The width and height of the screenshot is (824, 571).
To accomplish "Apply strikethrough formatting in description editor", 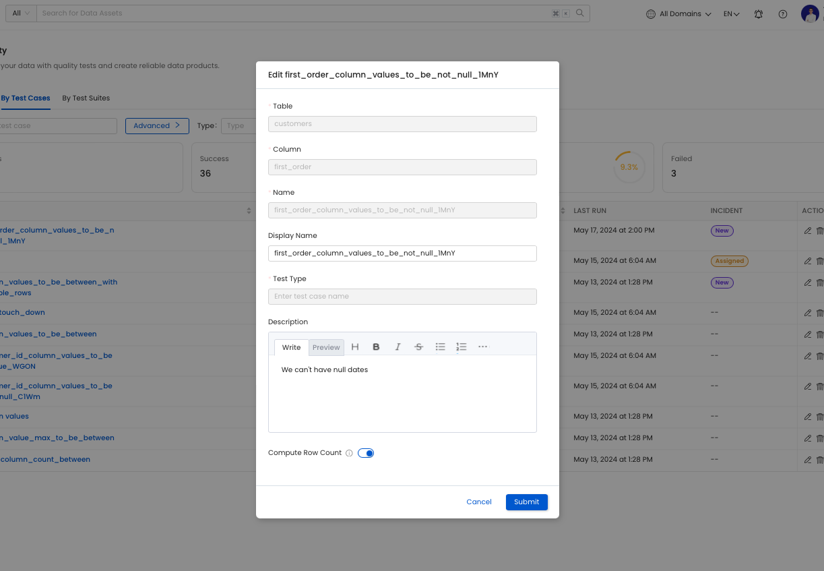I will [418, 347].
